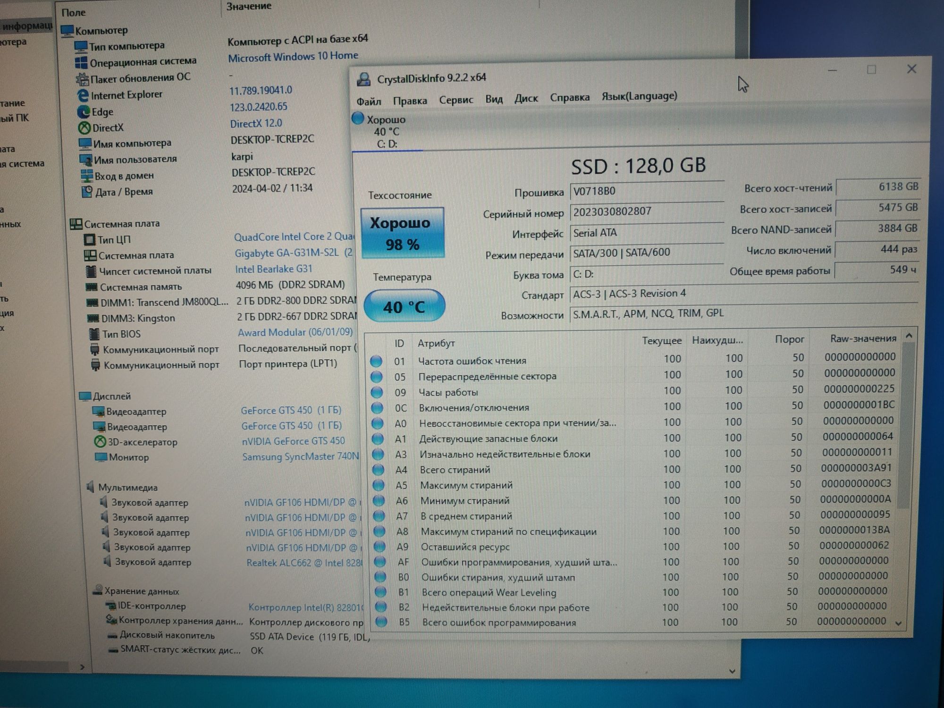Viewport: 944px width, 708px height.
Task: Click the Raw-значения column header
Action: 863,338
